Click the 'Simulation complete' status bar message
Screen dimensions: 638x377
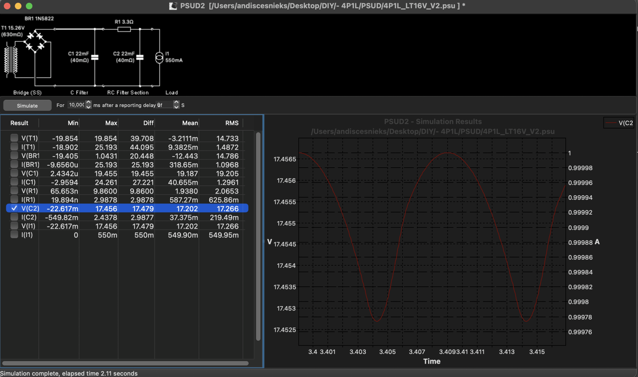point(69,373)
